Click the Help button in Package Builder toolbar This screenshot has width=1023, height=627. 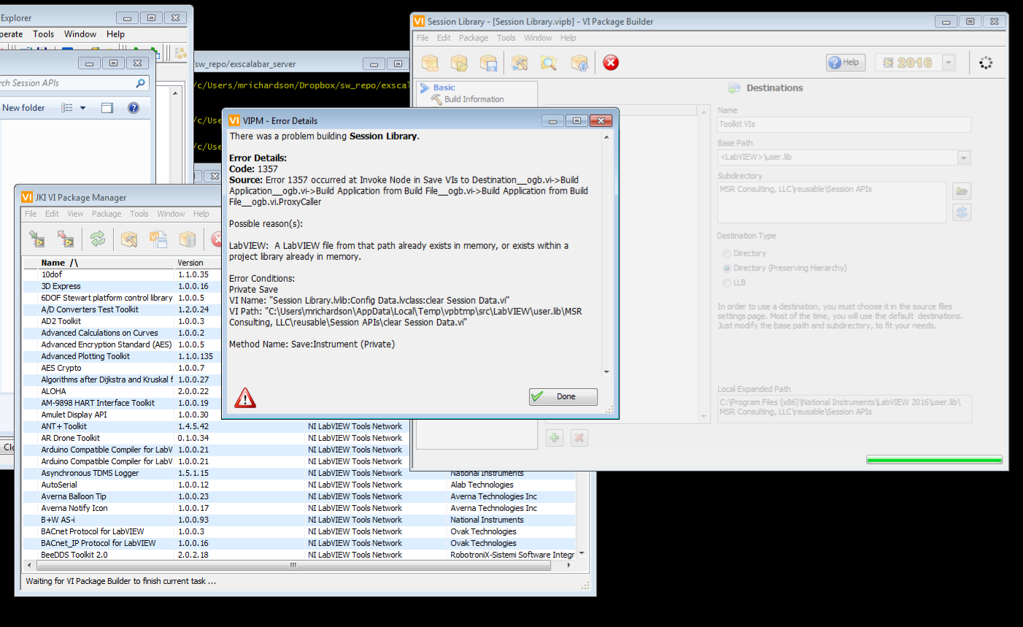[x=846, y=63]
